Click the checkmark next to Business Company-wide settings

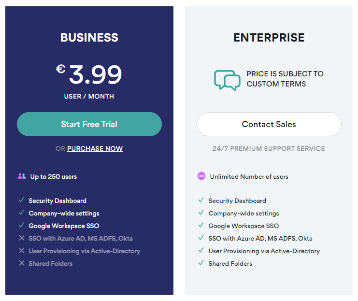click(21, 213)
